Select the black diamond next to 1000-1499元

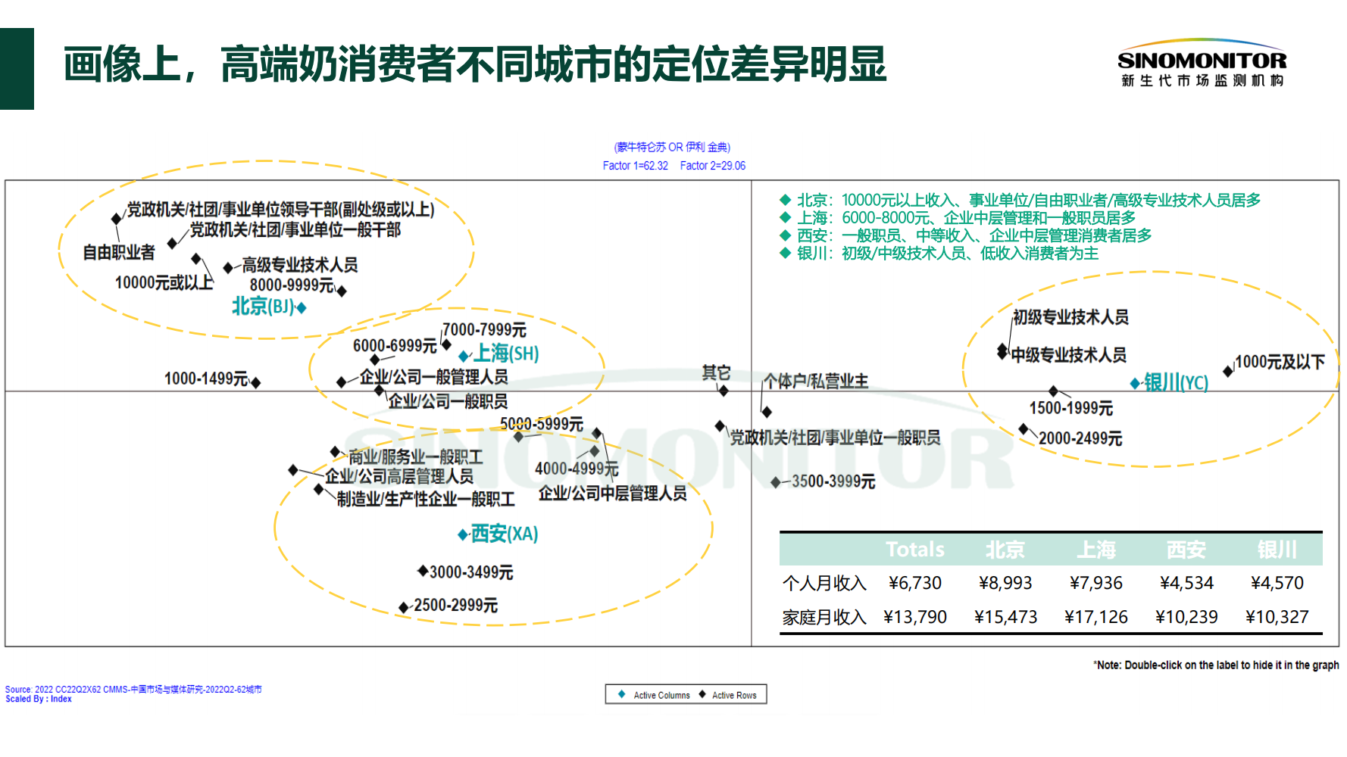point(255,382)
